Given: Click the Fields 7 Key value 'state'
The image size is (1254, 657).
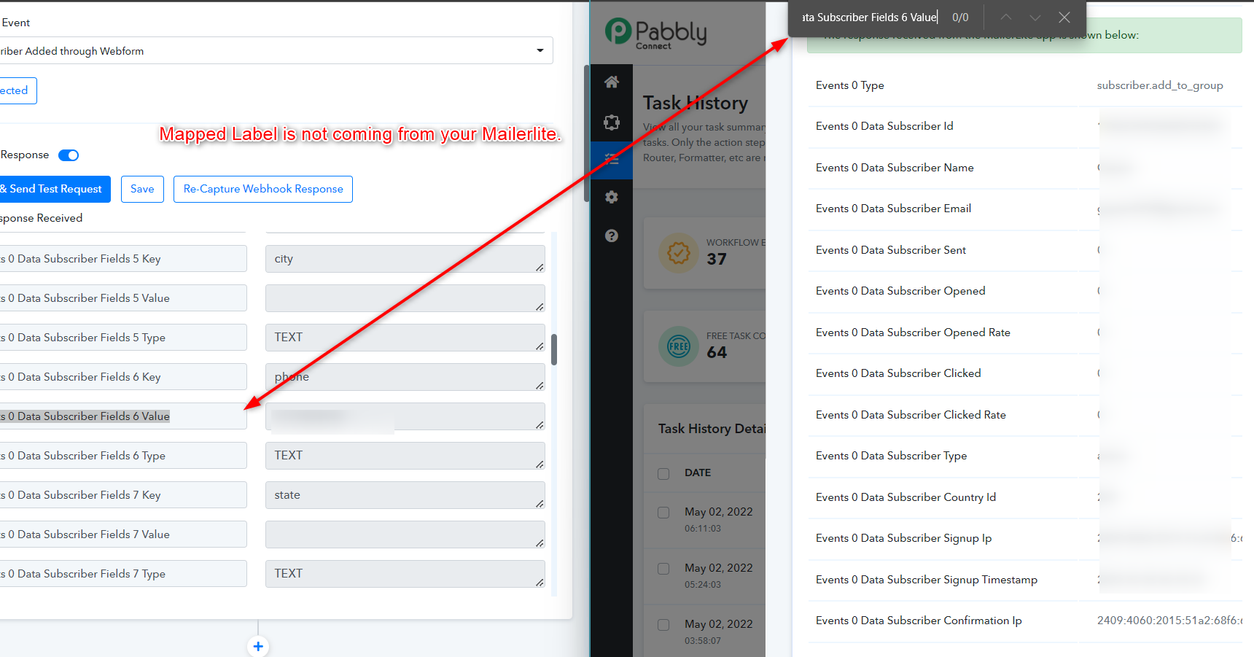Looking at the screenshot, I should coord(405,495).
